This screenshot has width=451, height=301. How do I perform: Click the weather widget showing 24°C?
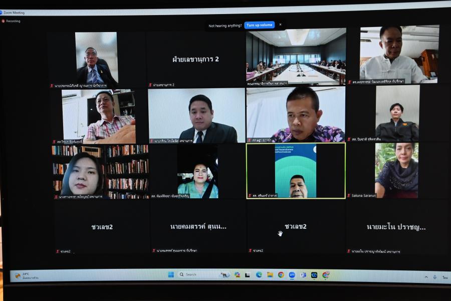[x=26, y=275]
